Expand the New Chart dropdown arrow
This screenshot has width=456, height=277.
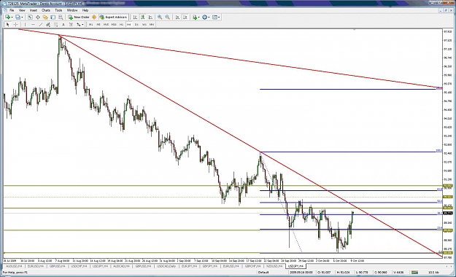pos(12,17)
